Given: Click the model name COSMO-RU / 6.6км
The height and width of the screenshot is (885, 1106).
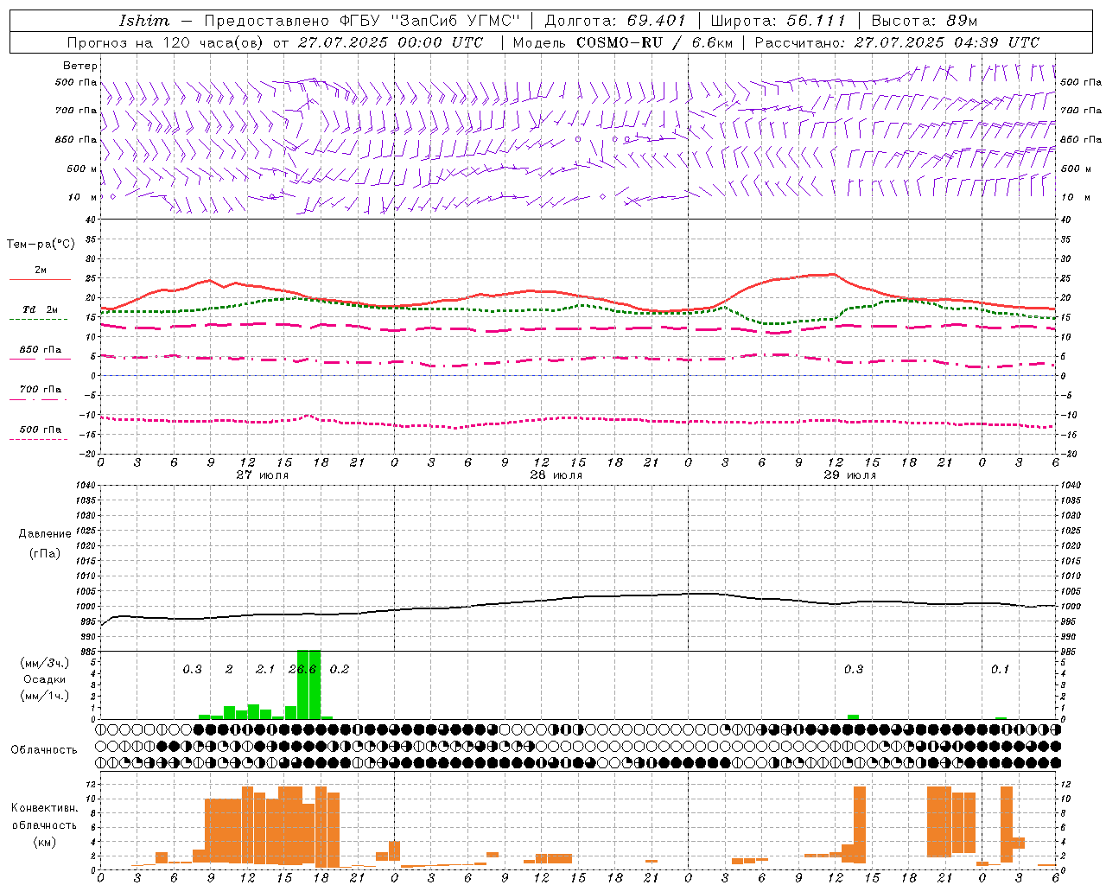Looking at the screenshot, I should coord(654,42).
